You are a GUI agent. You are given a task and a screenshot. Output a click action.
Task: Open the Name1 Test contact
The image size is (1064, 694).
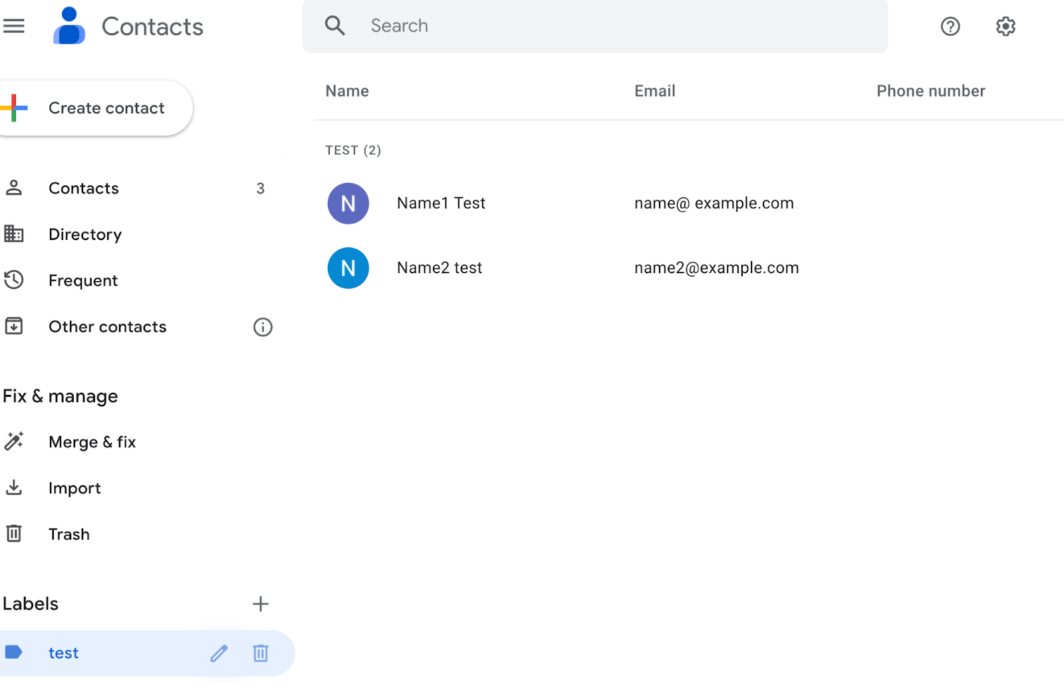pos(441,203)
